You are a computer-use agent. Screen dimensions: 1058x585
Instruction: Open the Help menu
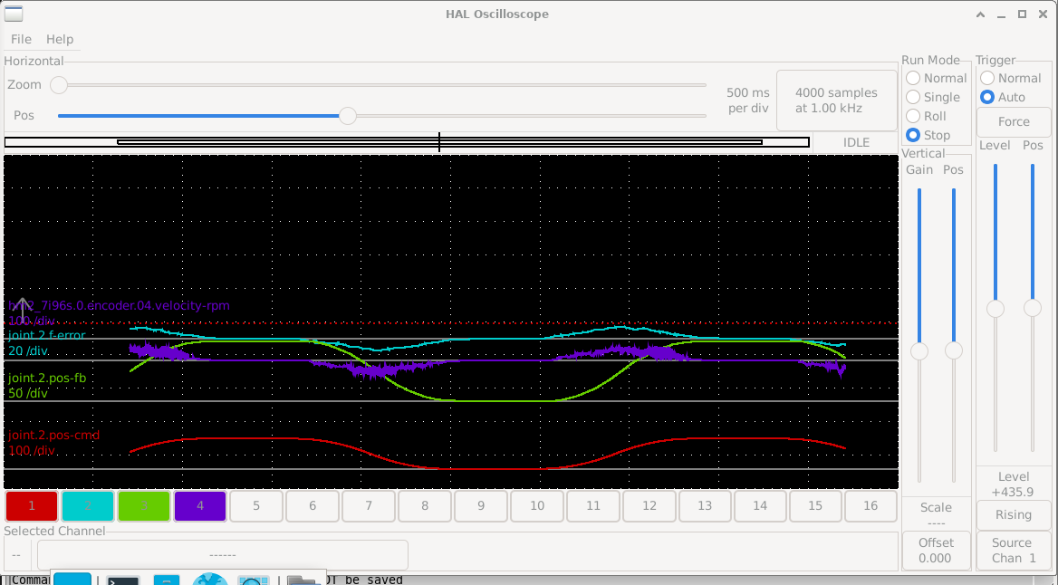[x=60, y=39]
